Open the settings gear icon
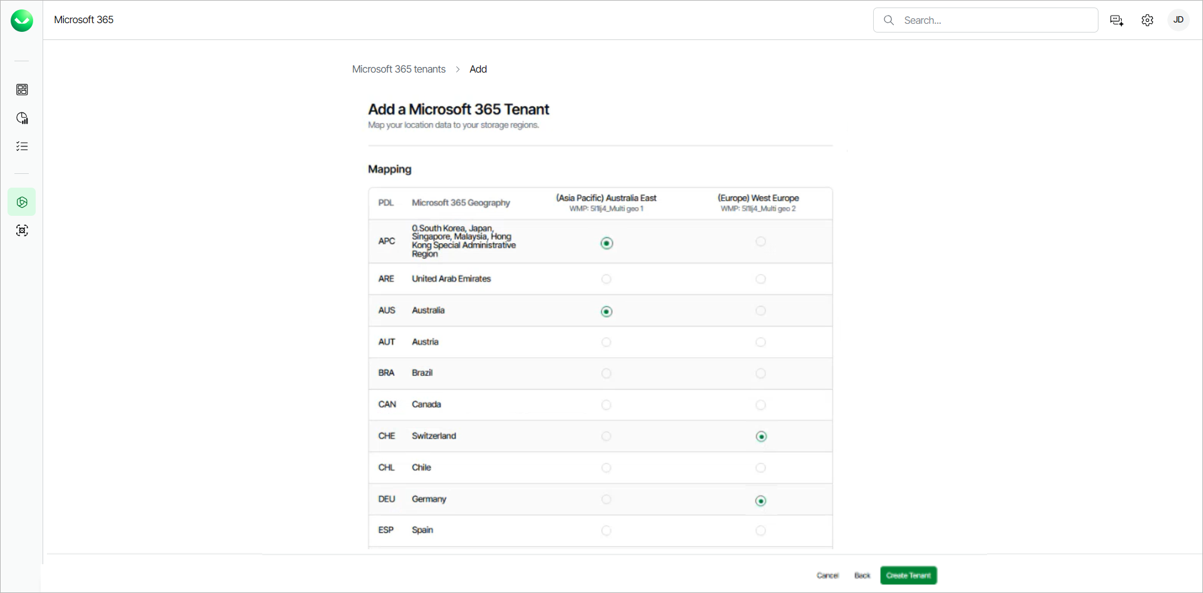1203x593 pixels. [x=1147, y=21]
